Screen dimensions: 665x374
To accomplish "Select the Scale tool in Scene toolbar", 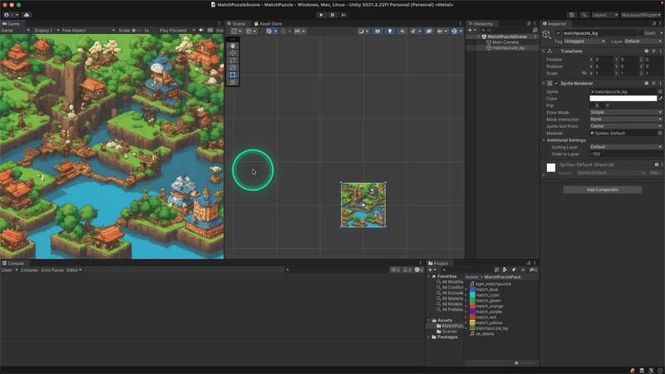I will 233,67.
